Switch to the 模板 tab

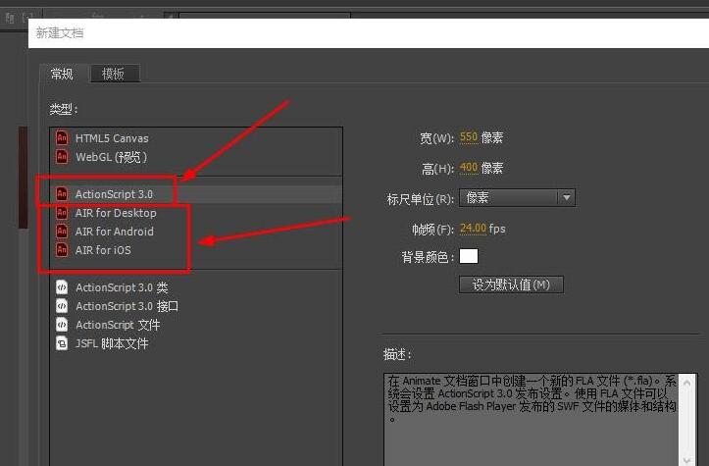coord(115,74)
